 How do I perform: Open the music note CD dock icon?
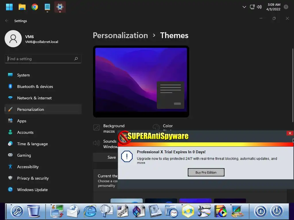tap(204, 211)
